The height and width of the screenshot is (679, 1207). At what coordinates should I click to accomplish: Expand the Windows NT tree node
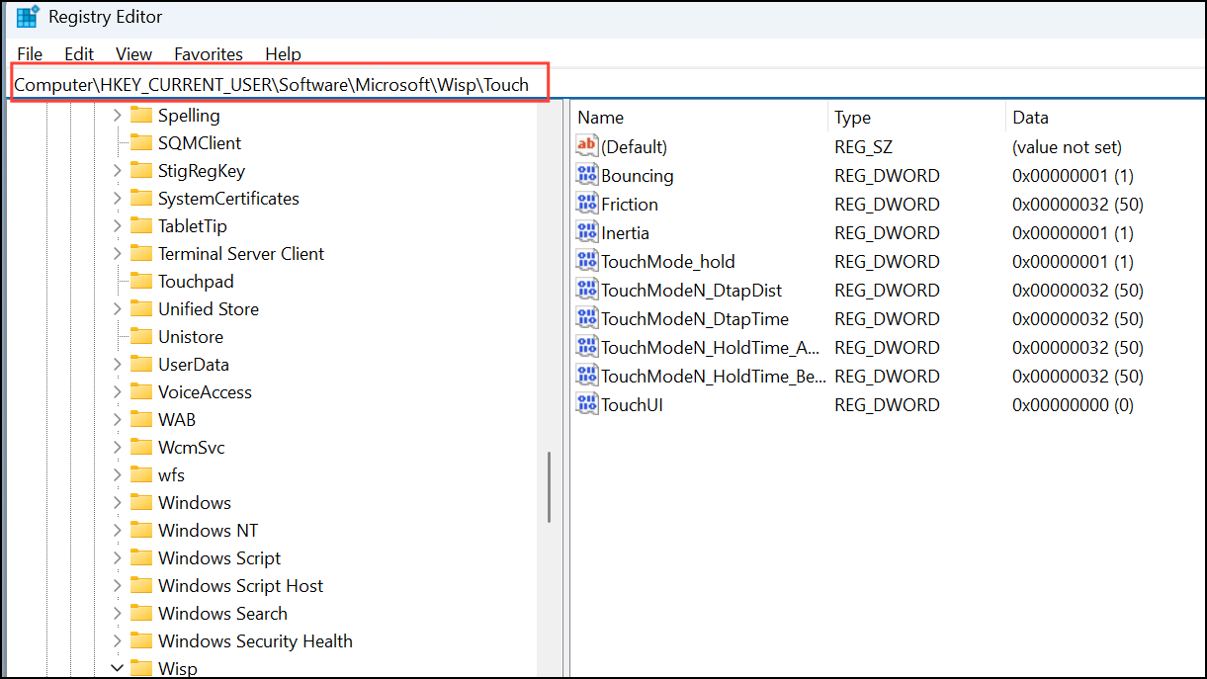coord(117,531)
